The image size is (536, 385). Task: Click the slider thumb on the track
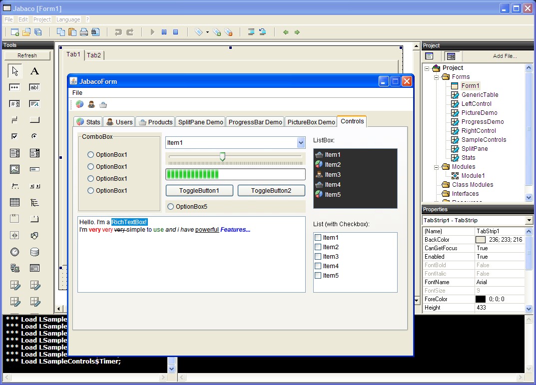(x=222, y=156)
